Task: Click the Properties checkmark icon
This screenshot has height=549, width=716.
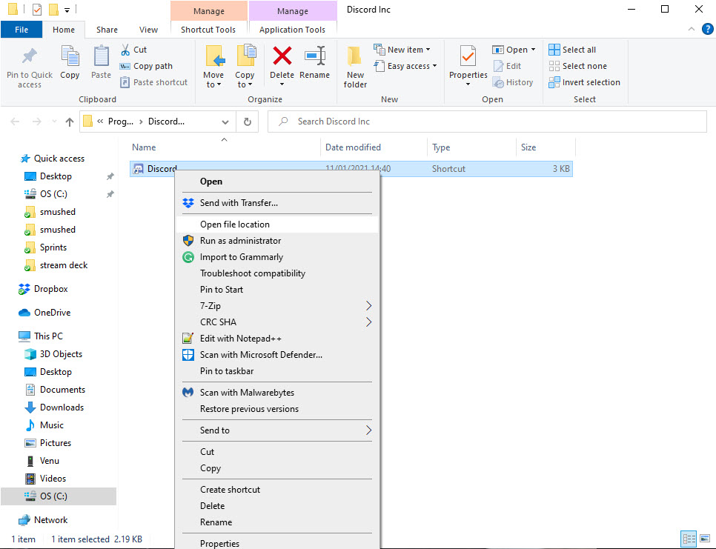Action: 468,56
